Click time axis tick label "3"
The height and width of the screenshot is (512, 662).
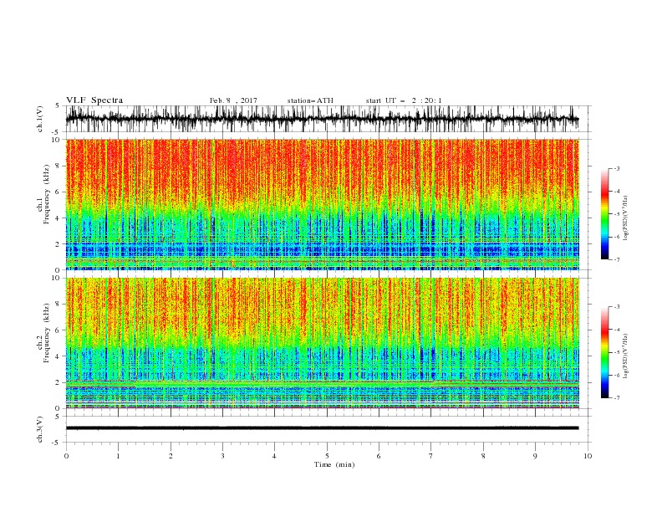[222, 456]
